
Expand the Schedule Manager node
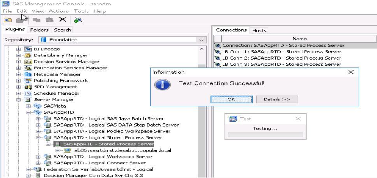click(x=18, y=93)
